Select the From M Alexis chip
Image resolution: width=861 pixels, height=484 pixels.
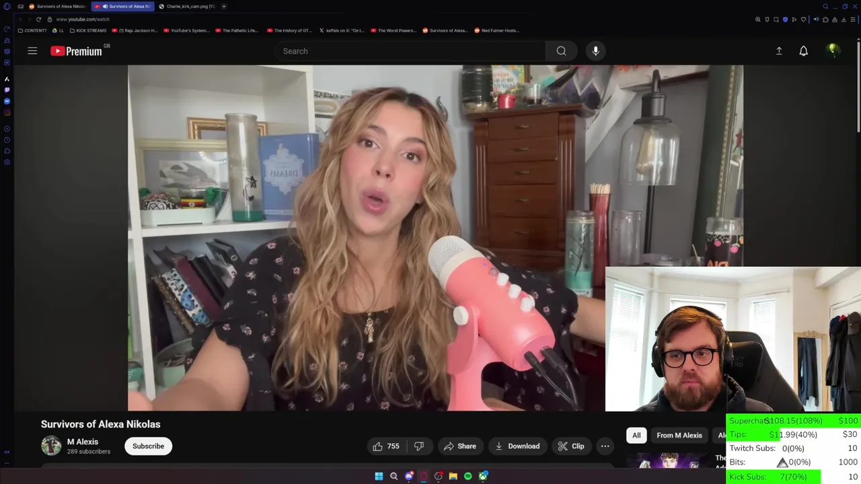click(679, 436)
